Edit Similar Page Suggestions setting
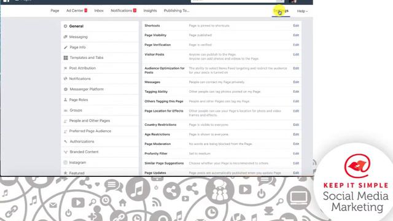This screenshot has width=393, height=221. click(x=296, y=163)
